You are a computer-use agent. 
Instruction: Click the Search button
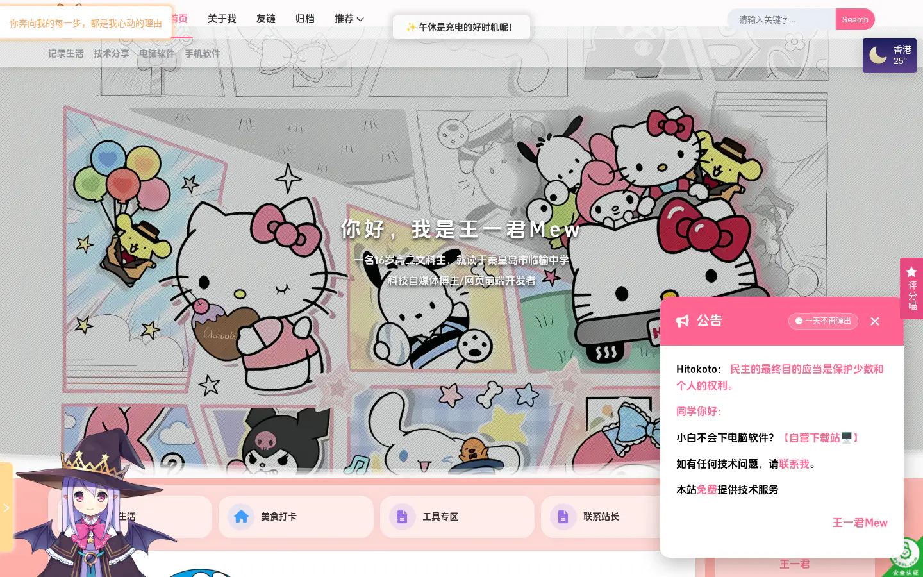point(855,19)
